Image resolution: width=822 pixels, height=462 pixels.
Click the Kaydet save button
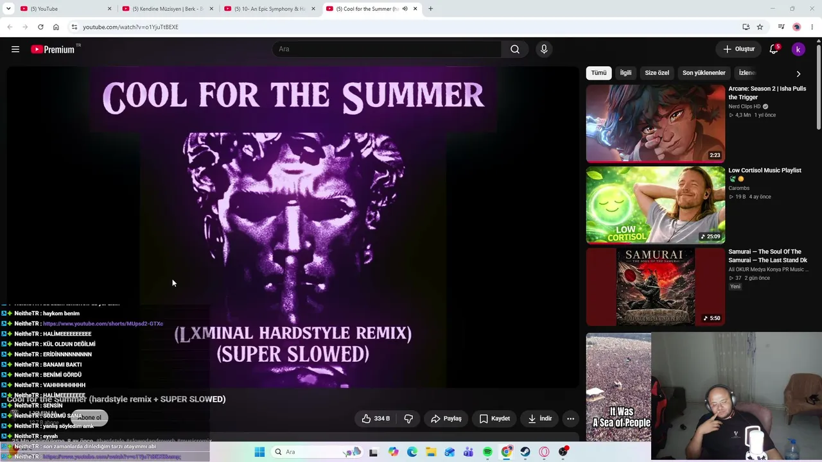494,418
